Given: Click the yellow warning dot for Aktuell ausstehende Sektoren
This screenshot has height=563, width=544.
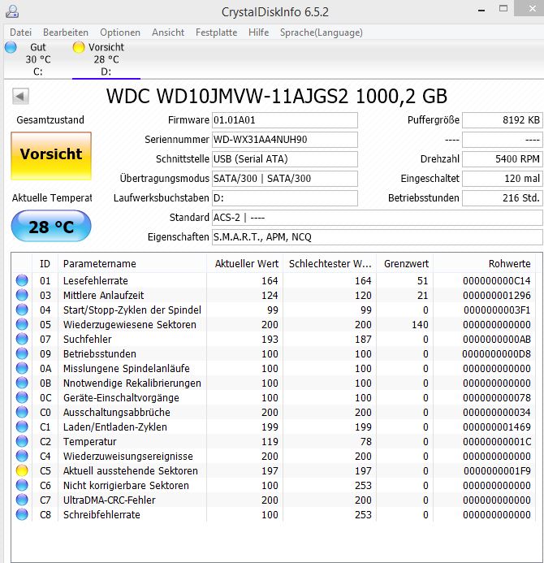Looking at the screenshot, I should [22, 470].
